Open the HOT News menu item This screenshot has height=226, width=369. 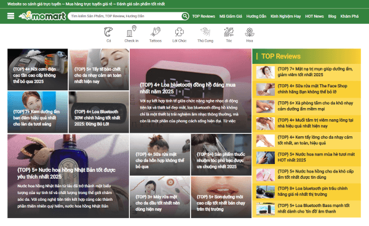[314, 16]
